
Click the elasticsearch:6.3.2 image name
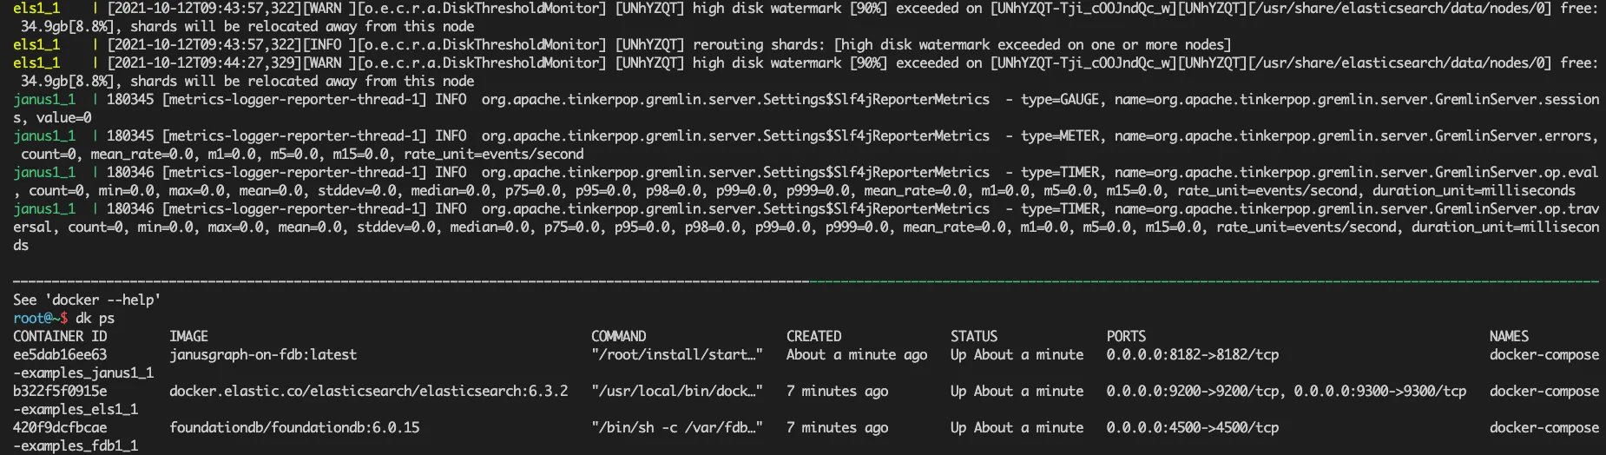369,391
